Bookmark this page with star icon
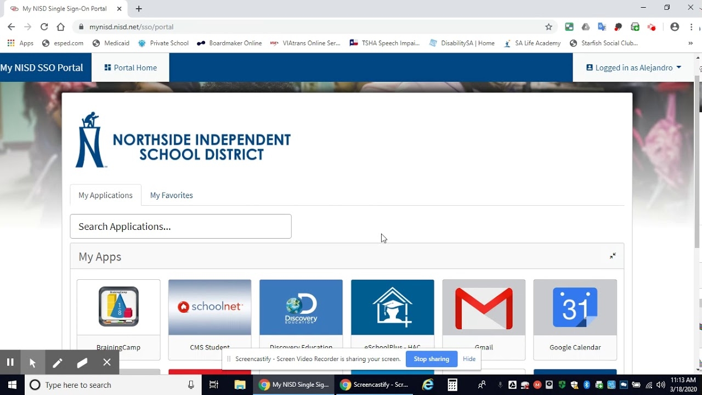This screenshot has height=395, width=702. 548,27
